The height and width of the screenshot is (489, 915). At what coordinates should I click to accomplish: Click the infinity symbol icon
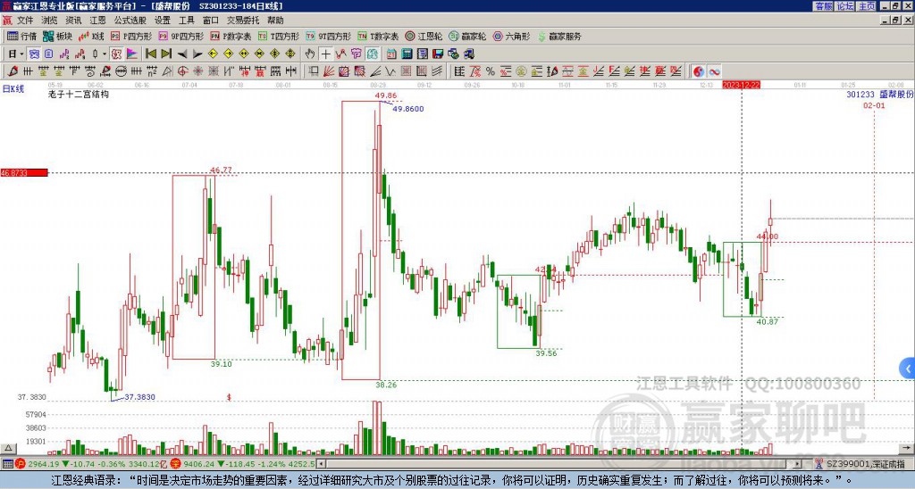(x=714, y=71)
